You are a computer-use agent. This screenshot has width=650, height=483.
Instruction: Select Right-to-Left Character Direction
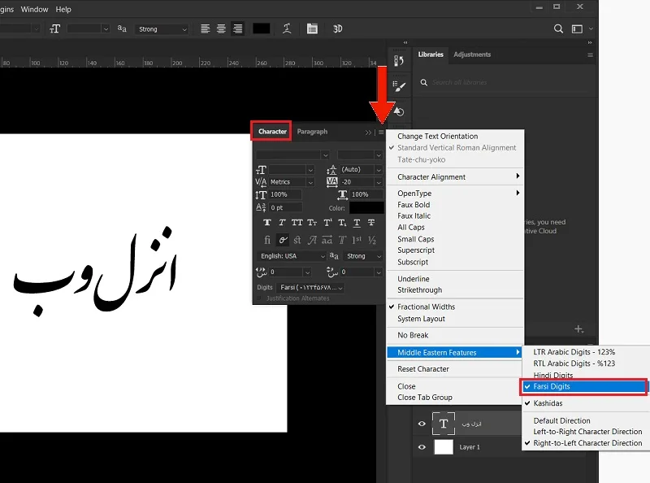[x=586, y=442]
